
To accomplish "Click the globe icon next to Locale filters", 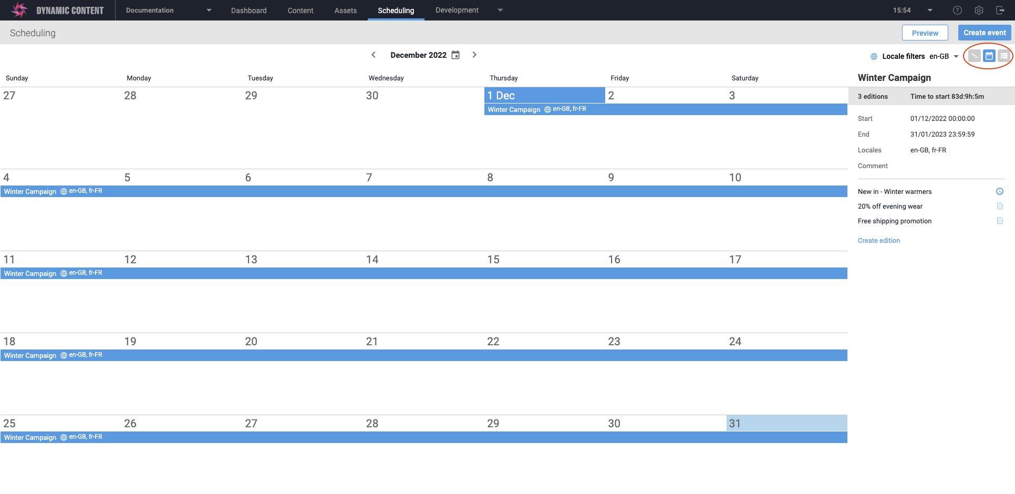I will [x=874, y=56].
